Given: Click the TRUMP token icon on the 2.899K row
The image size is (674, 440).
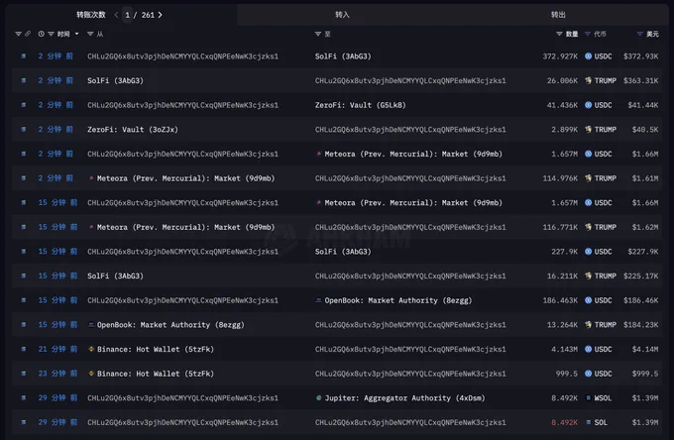Looking at the screenshot, I should 589,130.
